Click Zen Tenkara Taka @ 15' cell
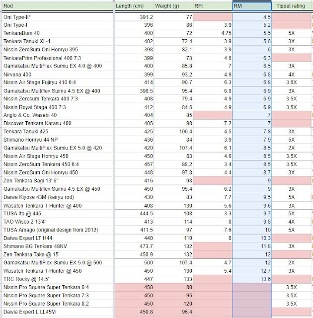This screenshot has width=313, height=318. [x=57, y=254]
